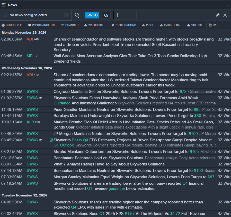
Task: Open Wall Street's Most Accurate Analysts headline
Action: click(x=131, y=59)
